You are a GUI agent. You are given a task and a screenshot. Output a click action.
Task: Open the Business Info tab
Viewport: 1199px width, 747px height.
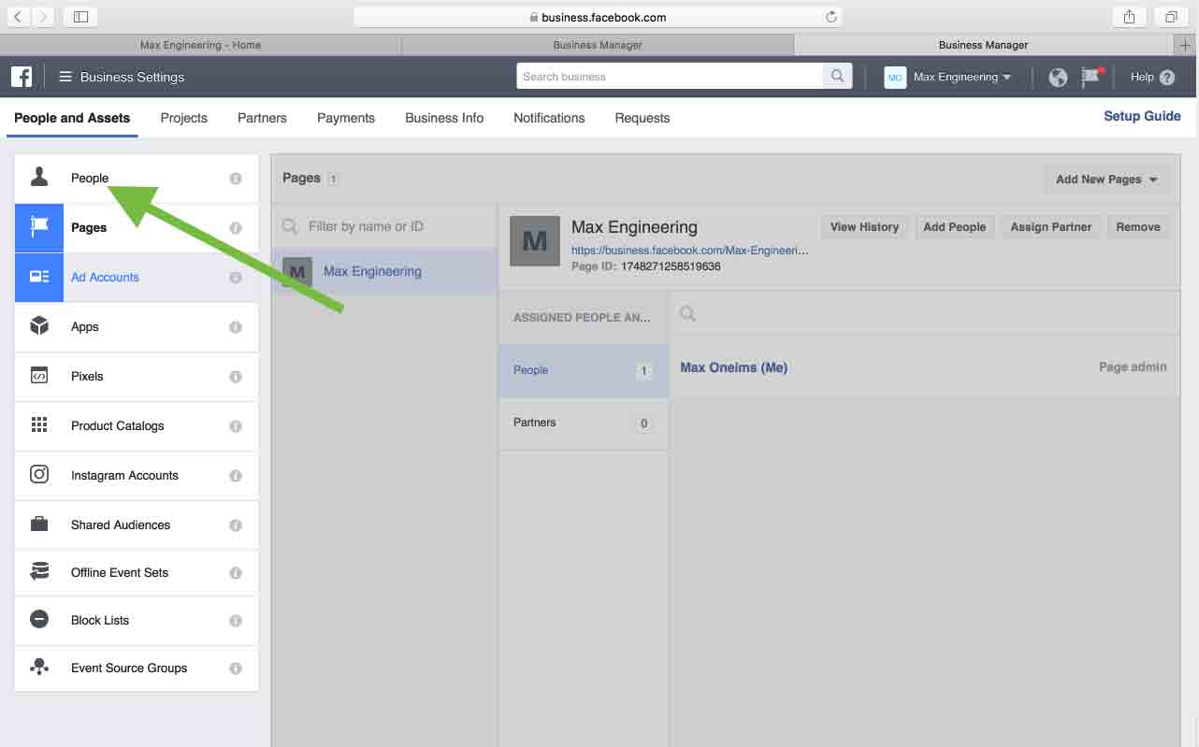coord(444,118)
